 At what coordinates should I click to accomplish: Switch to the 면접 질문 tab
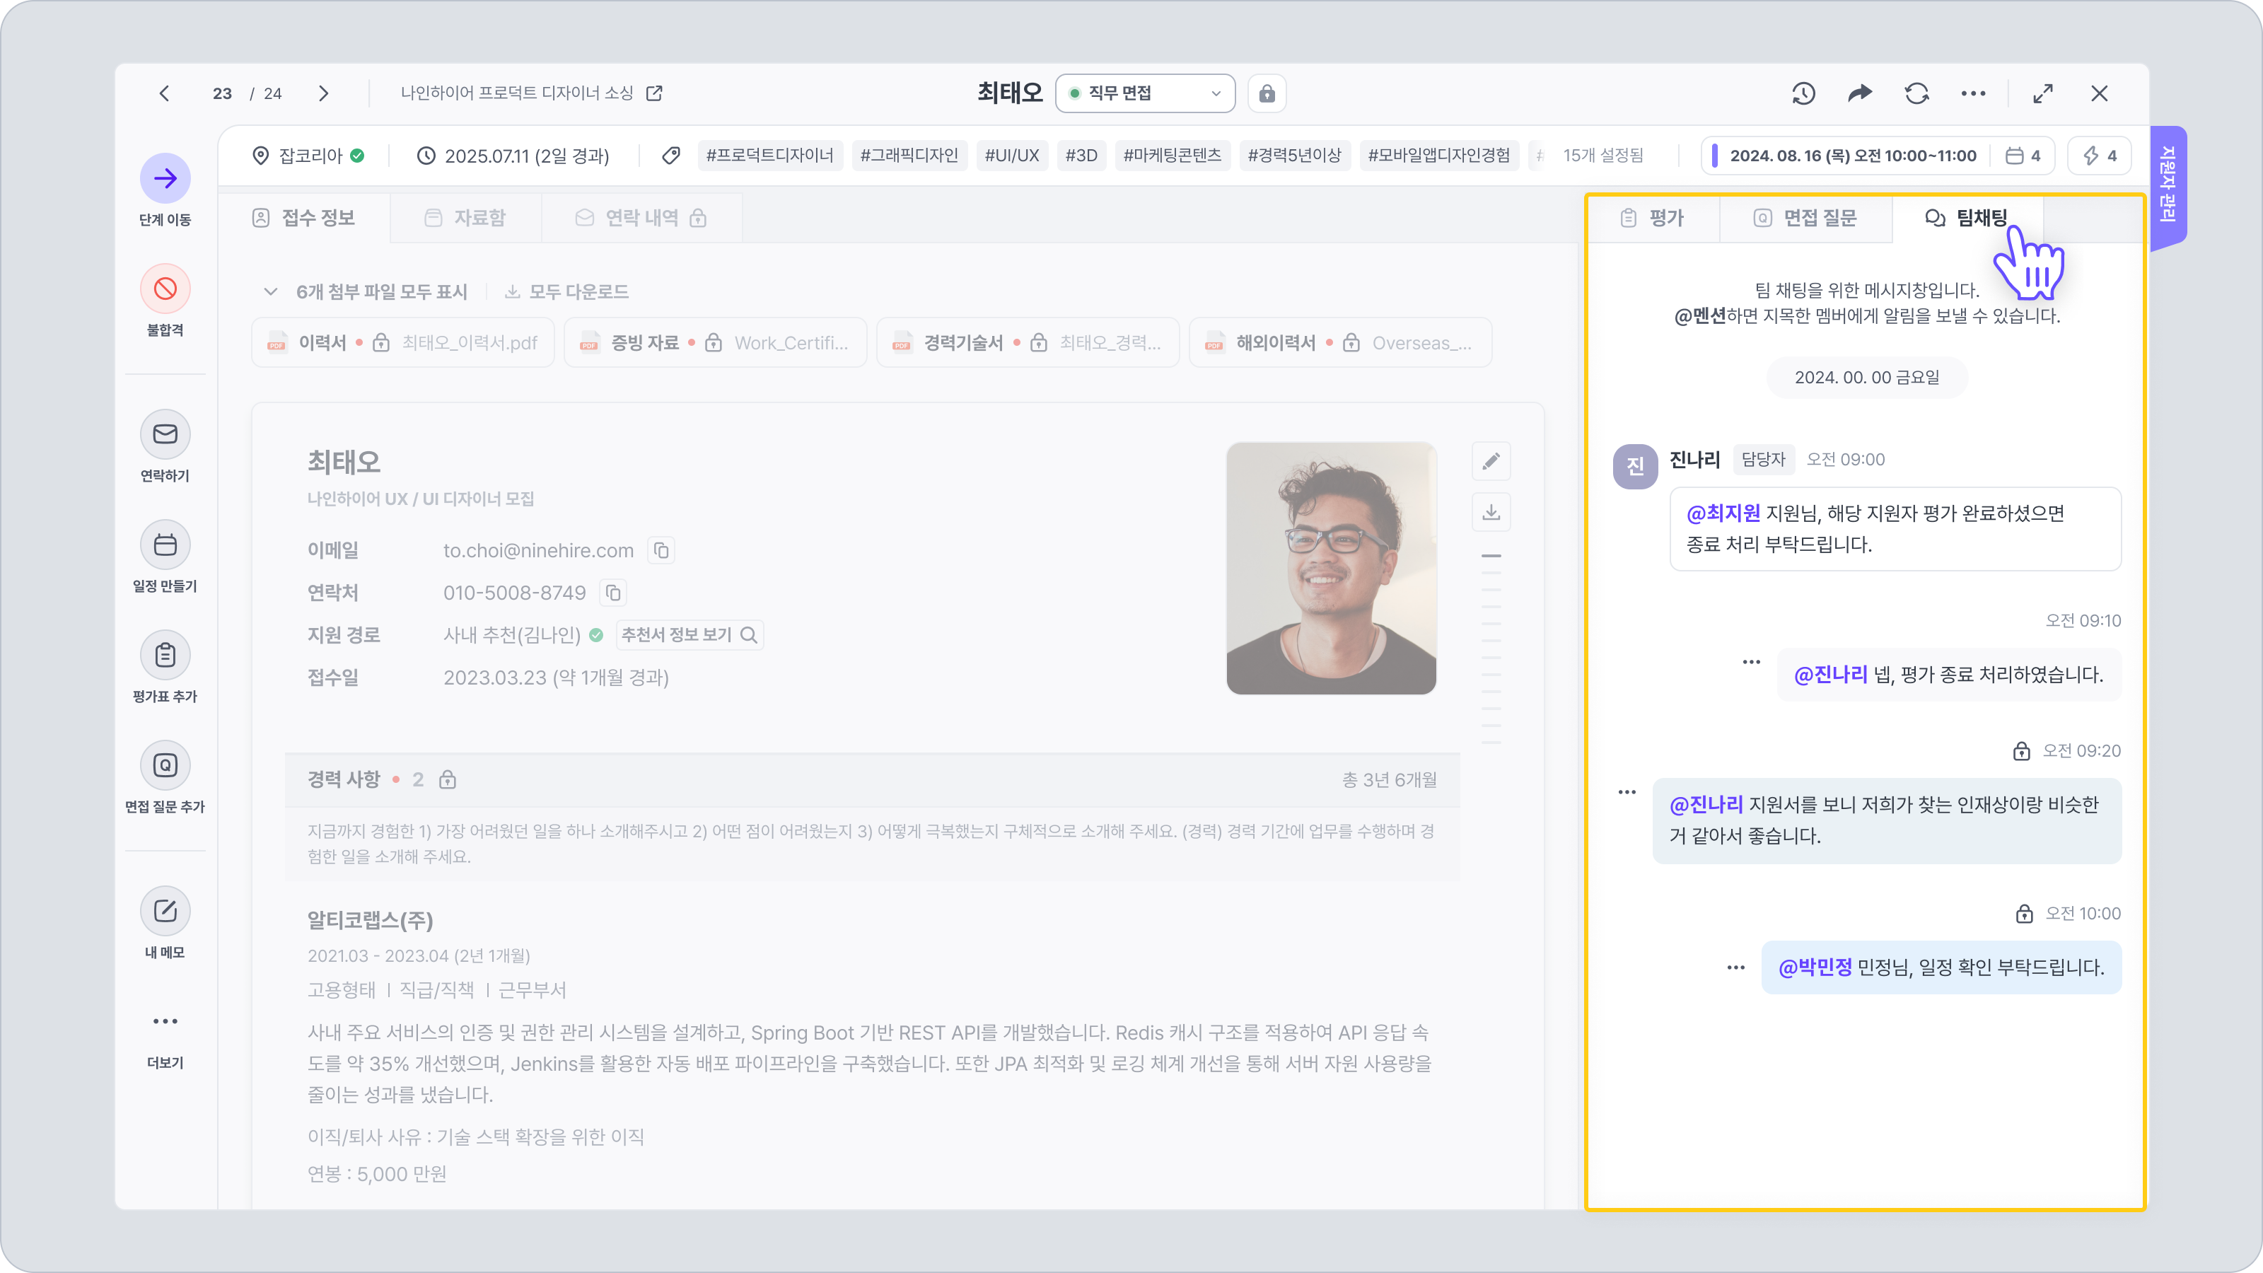click(x=1805, y=218)
